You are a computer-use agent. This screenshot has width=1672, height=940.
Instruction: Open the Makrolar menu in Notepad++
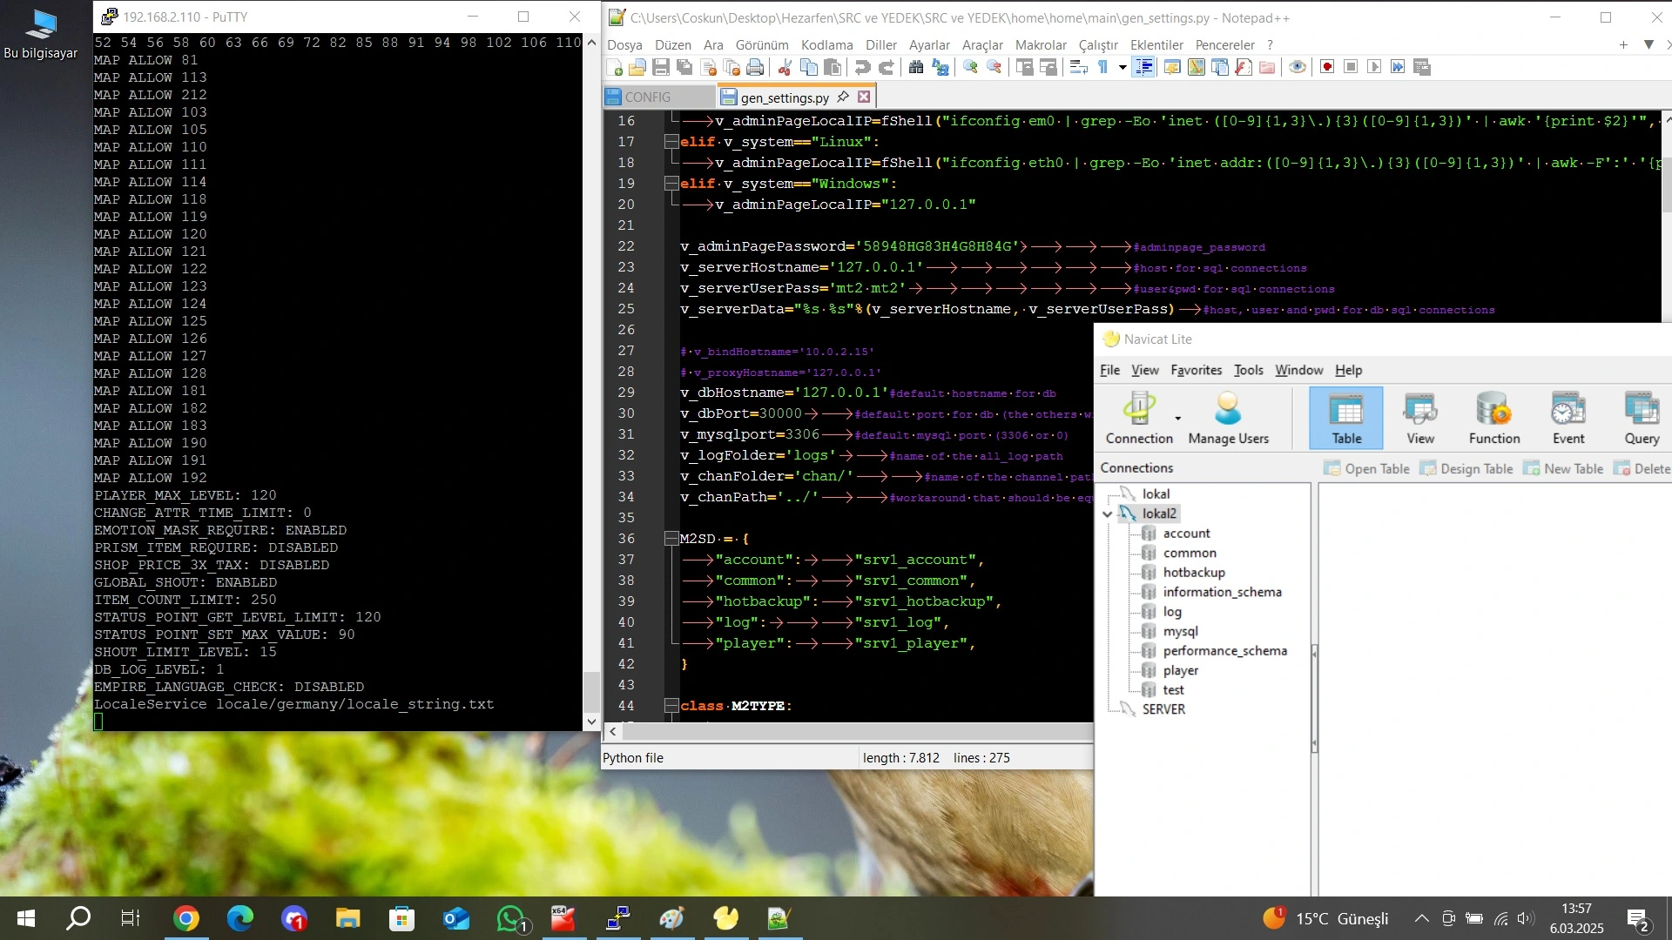[x=1041, y=44]
